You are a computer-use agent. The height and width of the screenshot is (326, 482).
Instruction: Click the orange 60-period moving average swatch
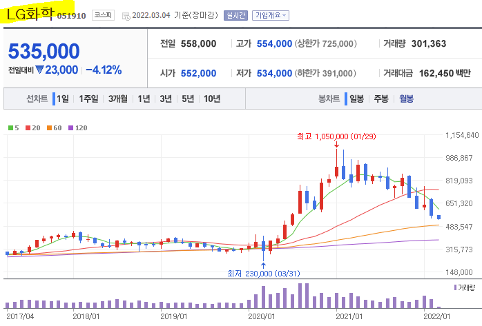[49, 128]
